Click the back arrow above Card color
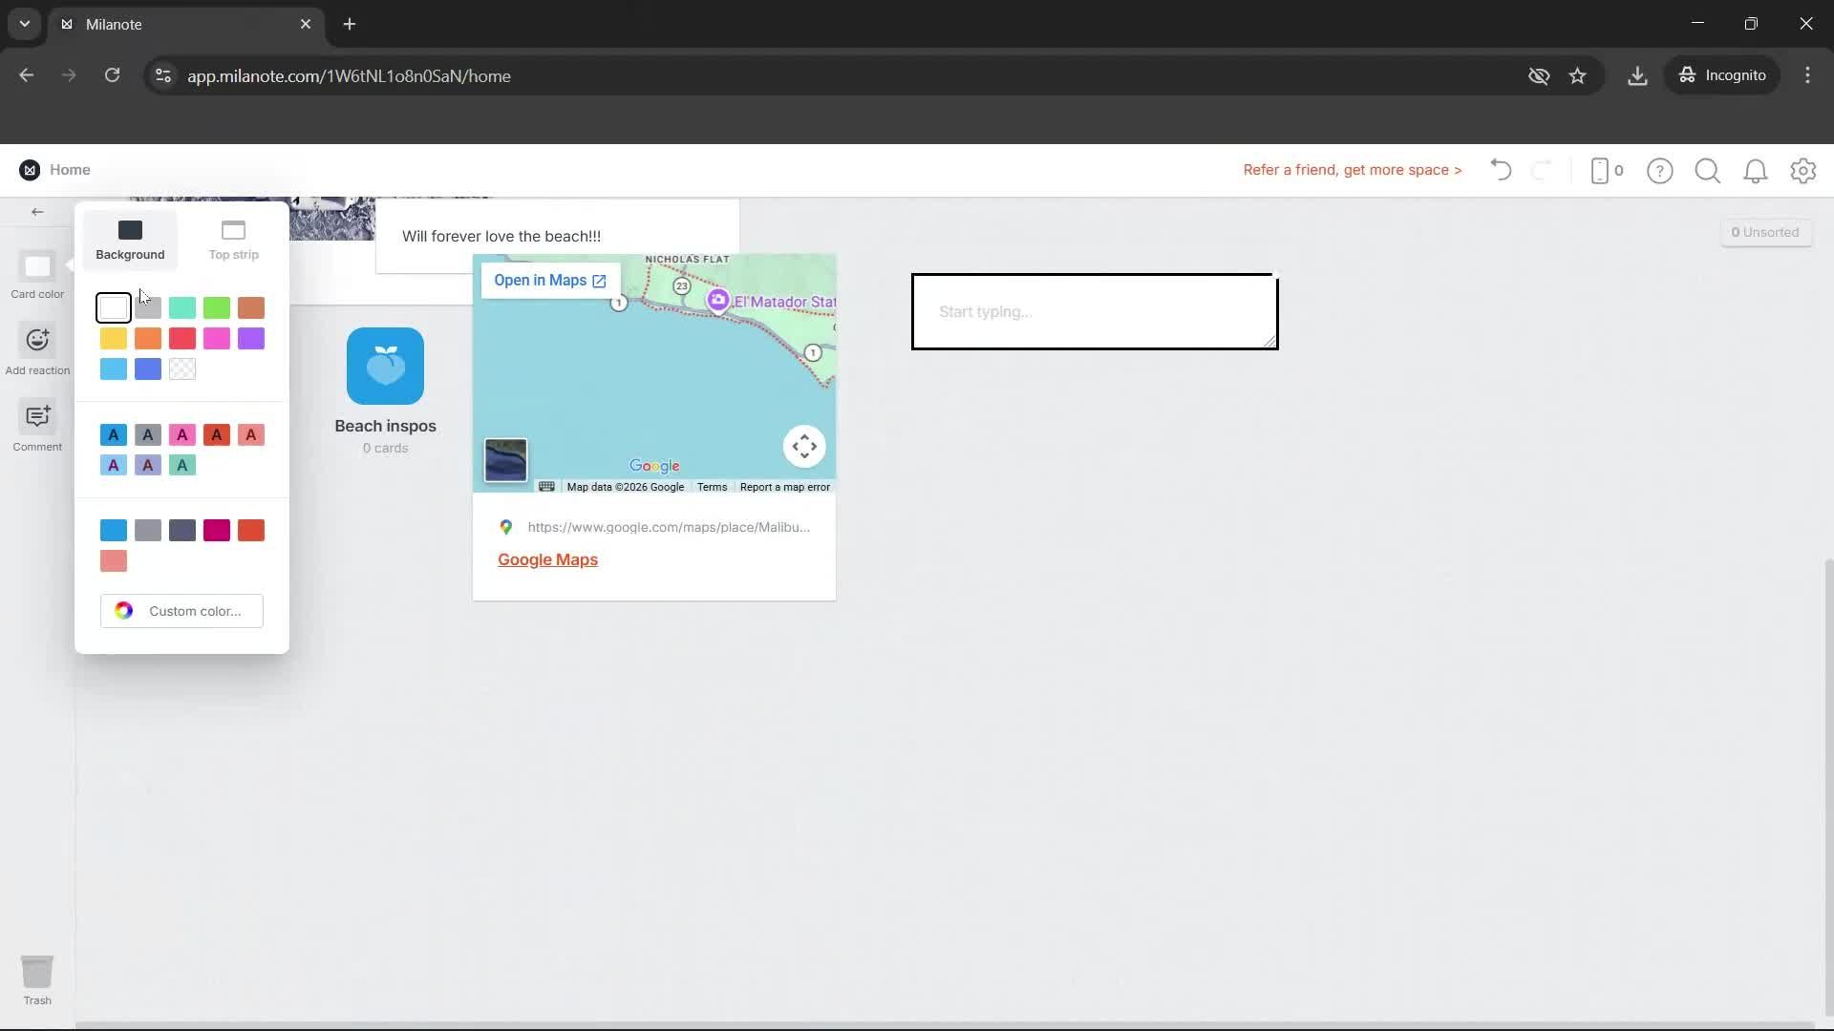 pos(36,211)
